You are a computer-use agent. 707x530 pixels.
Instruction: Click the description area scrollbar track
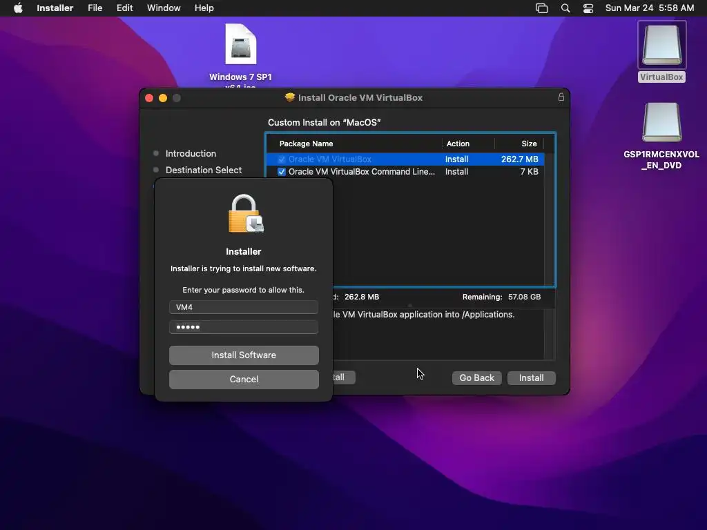[x=549, y=334]
